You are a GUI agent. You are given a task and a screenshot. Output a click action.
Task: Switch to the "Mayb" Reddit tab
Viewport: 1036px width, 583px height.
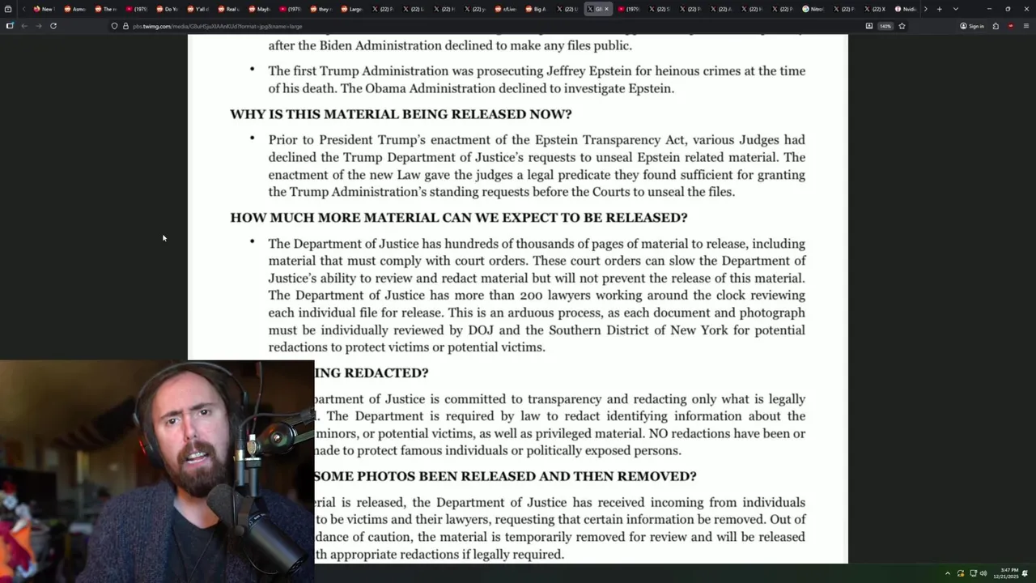tap(259, 9)
